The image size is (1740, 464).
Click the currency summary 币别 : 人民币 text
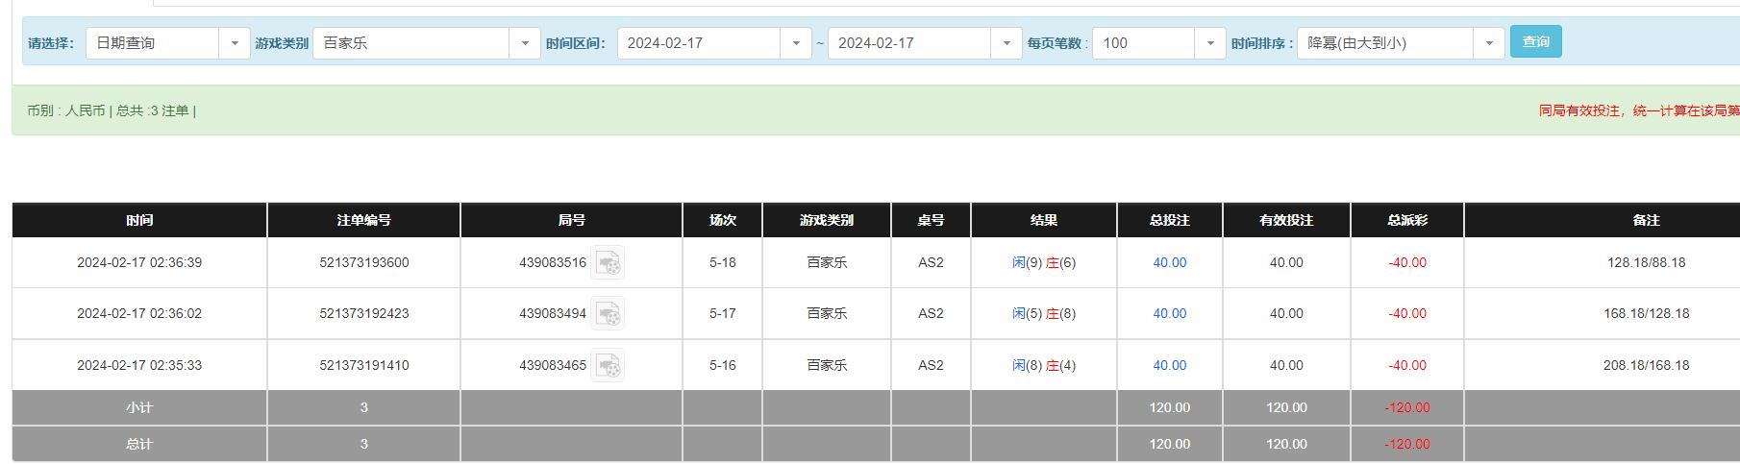(x=66, y=110)
